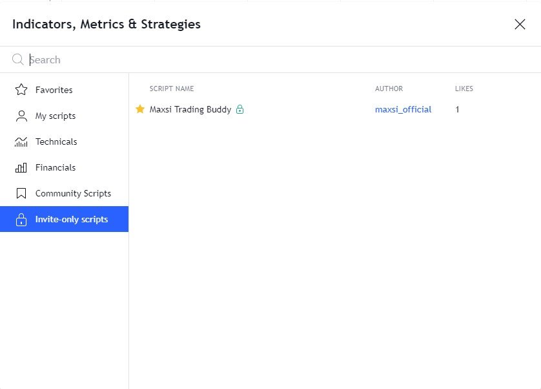541x389 pixels.
Task: Click the Community Scripts bookmark icon
Action: click(21, 193)
